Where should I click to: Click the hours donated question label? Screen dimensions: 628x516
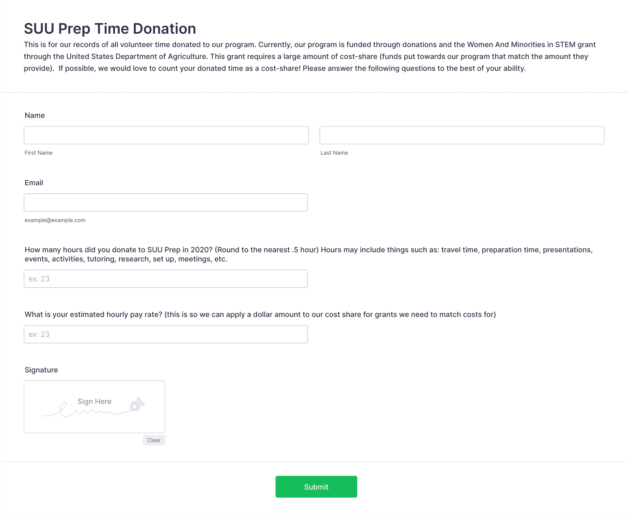pos(309,255)
